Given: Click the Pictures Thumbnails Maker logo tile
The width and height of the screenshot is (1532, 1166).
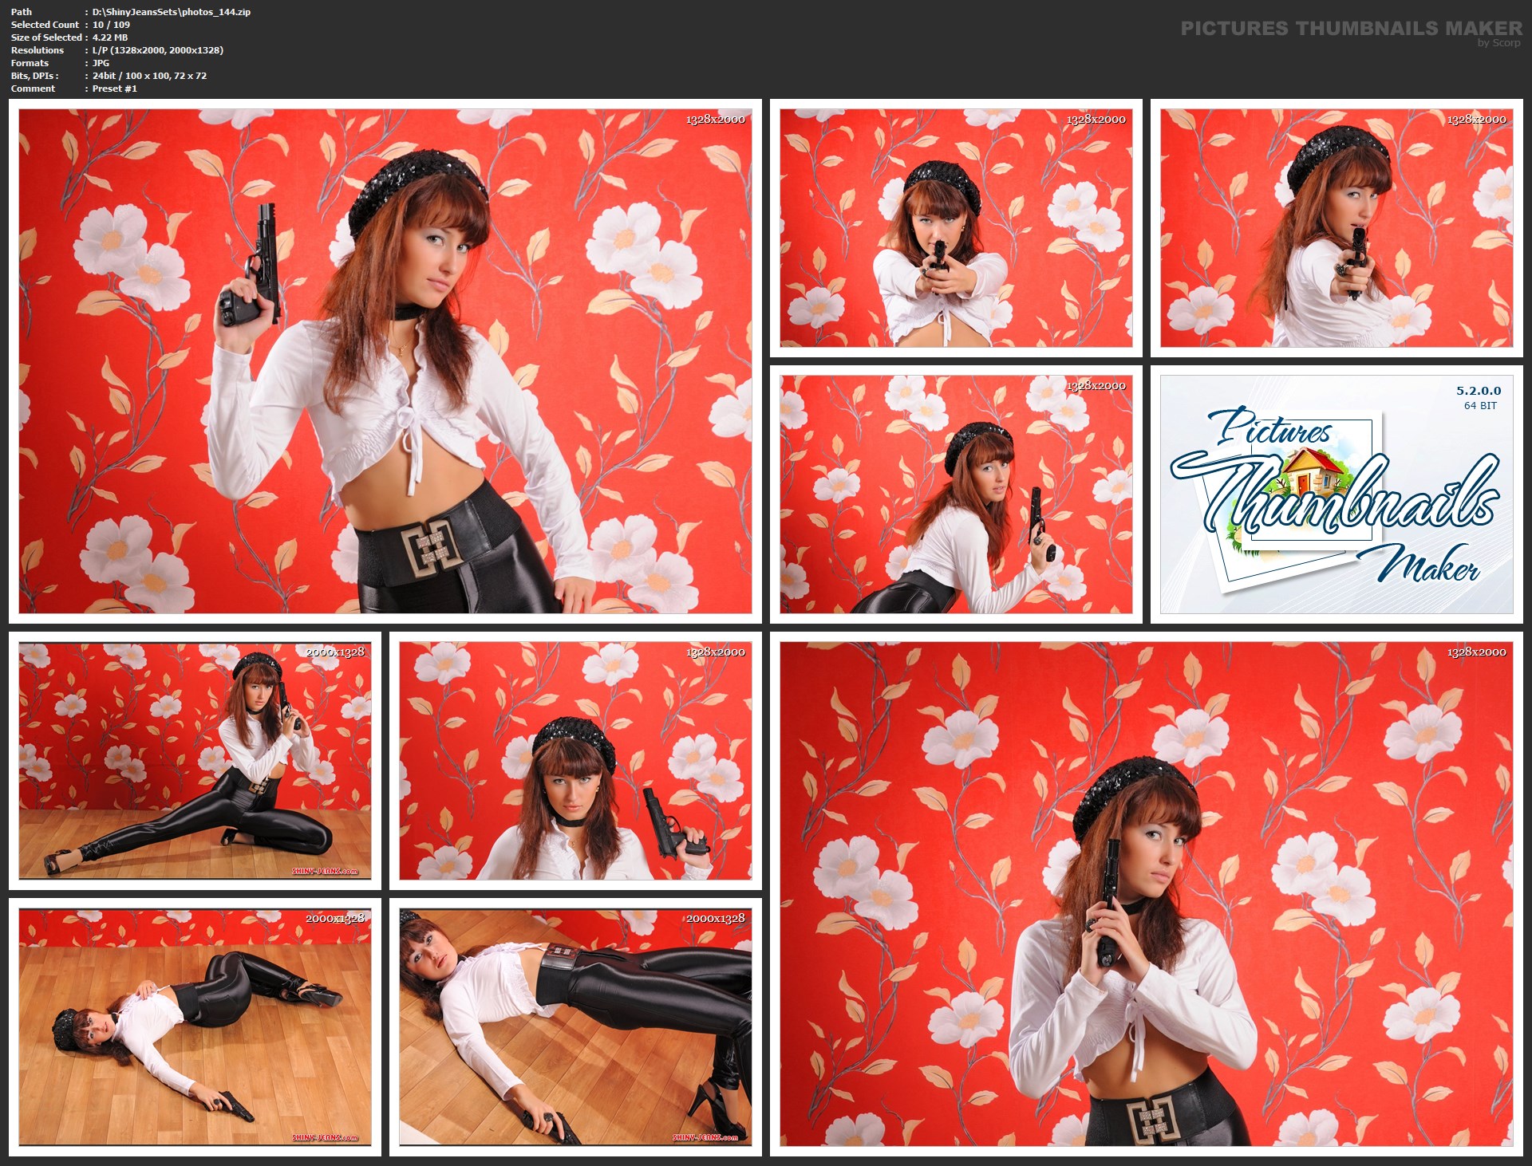Looking at the screenshot, I should 1337,494.
